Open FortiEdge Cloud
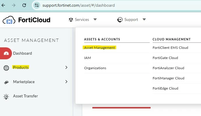Image resolution: width=201 pixels, height=116 pixels. click(165, 88)
